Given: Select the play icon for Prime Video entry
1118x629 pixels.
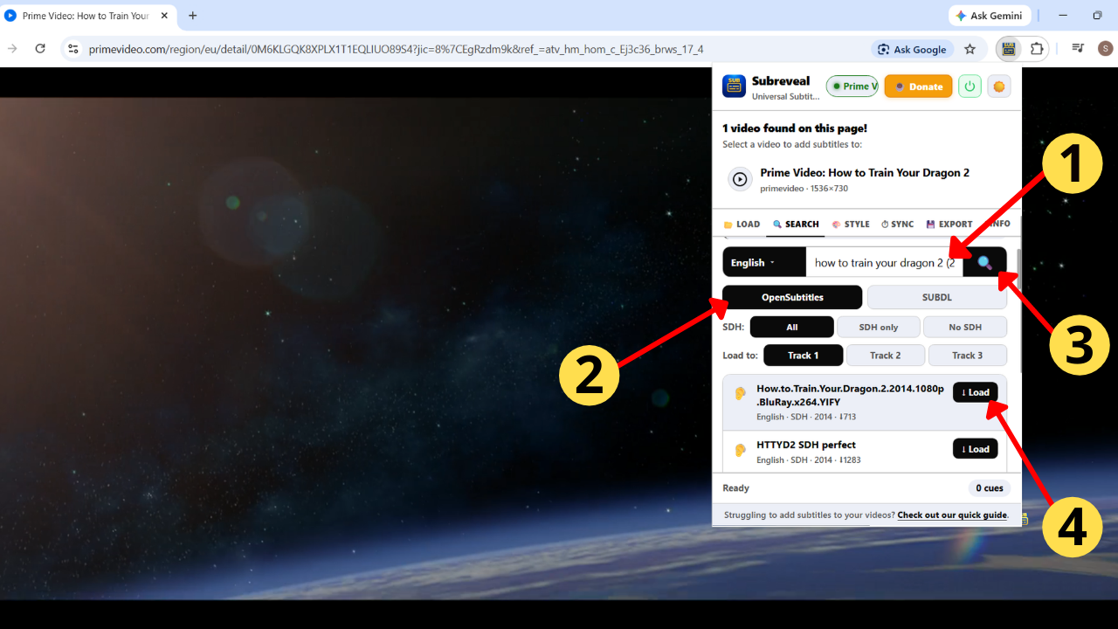Looking at the screenshot, I should tap(740, 179).
